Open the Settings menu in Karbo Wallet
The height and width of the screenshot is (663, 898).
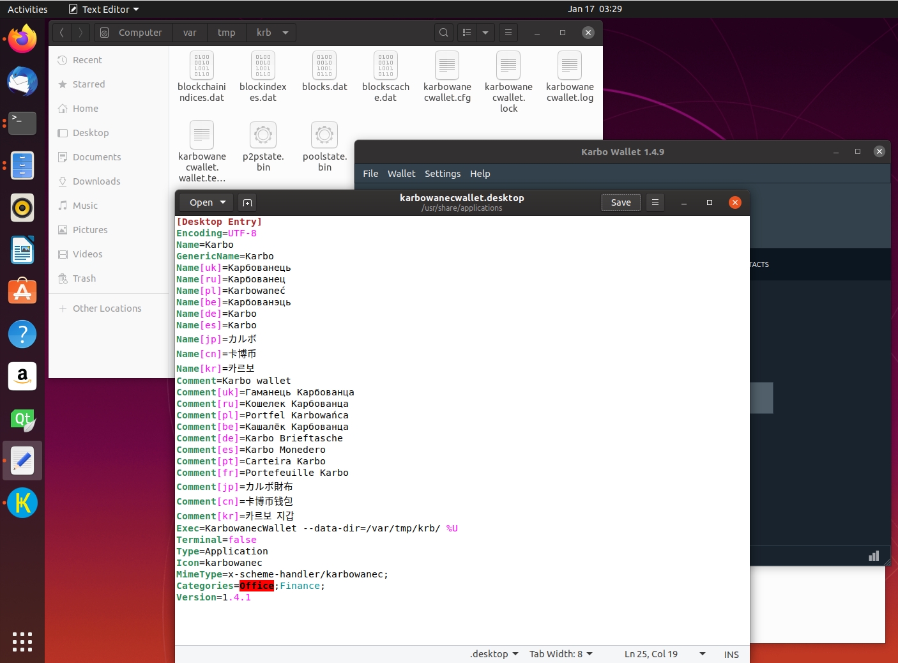coord(443,174)
